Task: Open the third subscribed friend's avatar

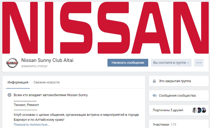Action: click(x=204, y=110)
